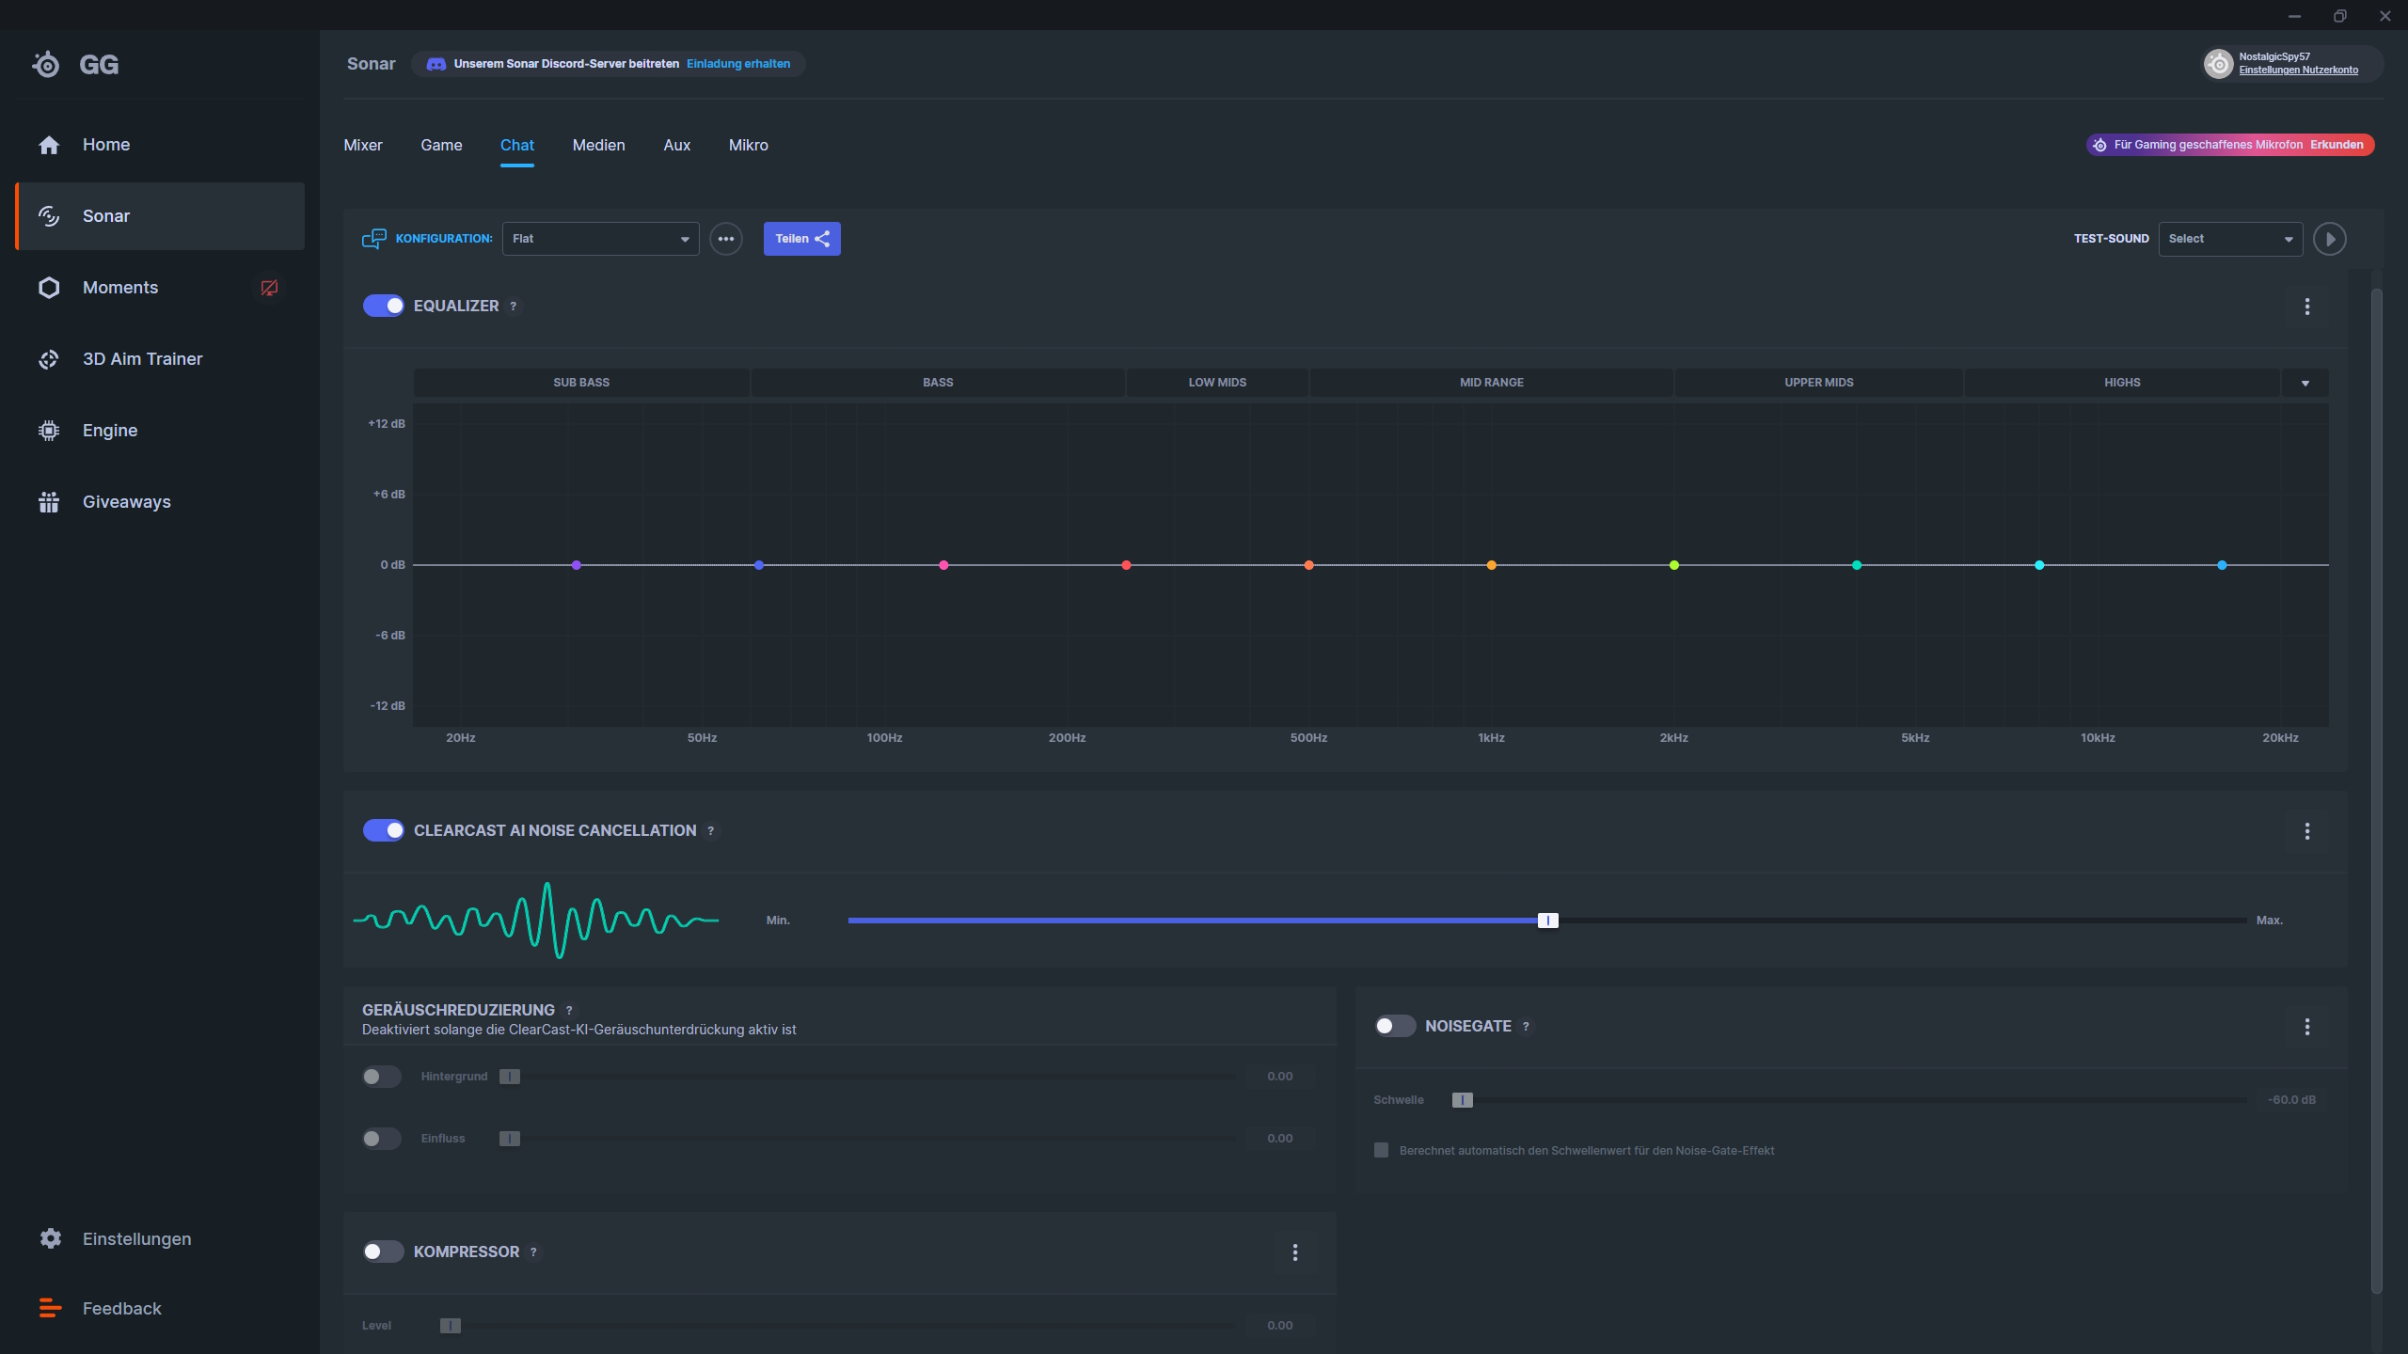Enable the Kompressor toggle
Image resolution: width=2408 pixels, height=1354 pixels.
[x=383, y=1252]
